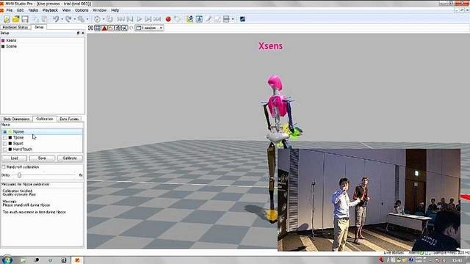Image resolution: width=470 pixels, height=264 pixels.
Task: Open the File menu
Action: [10, 10]
